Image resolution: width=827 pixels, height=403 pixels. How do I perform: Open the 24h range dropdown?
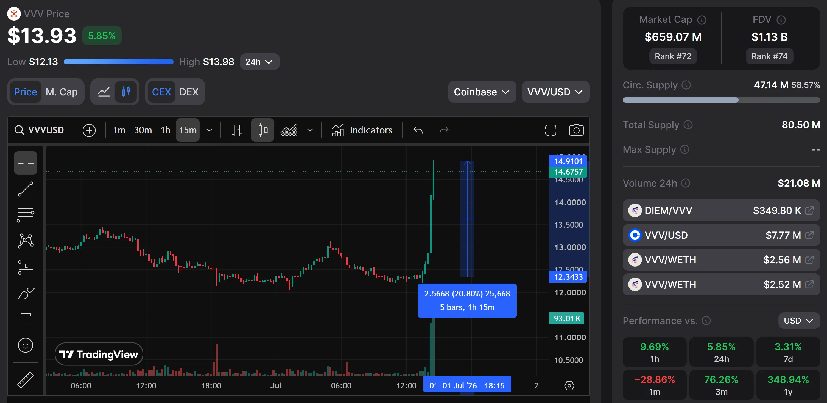coord(259,62)
